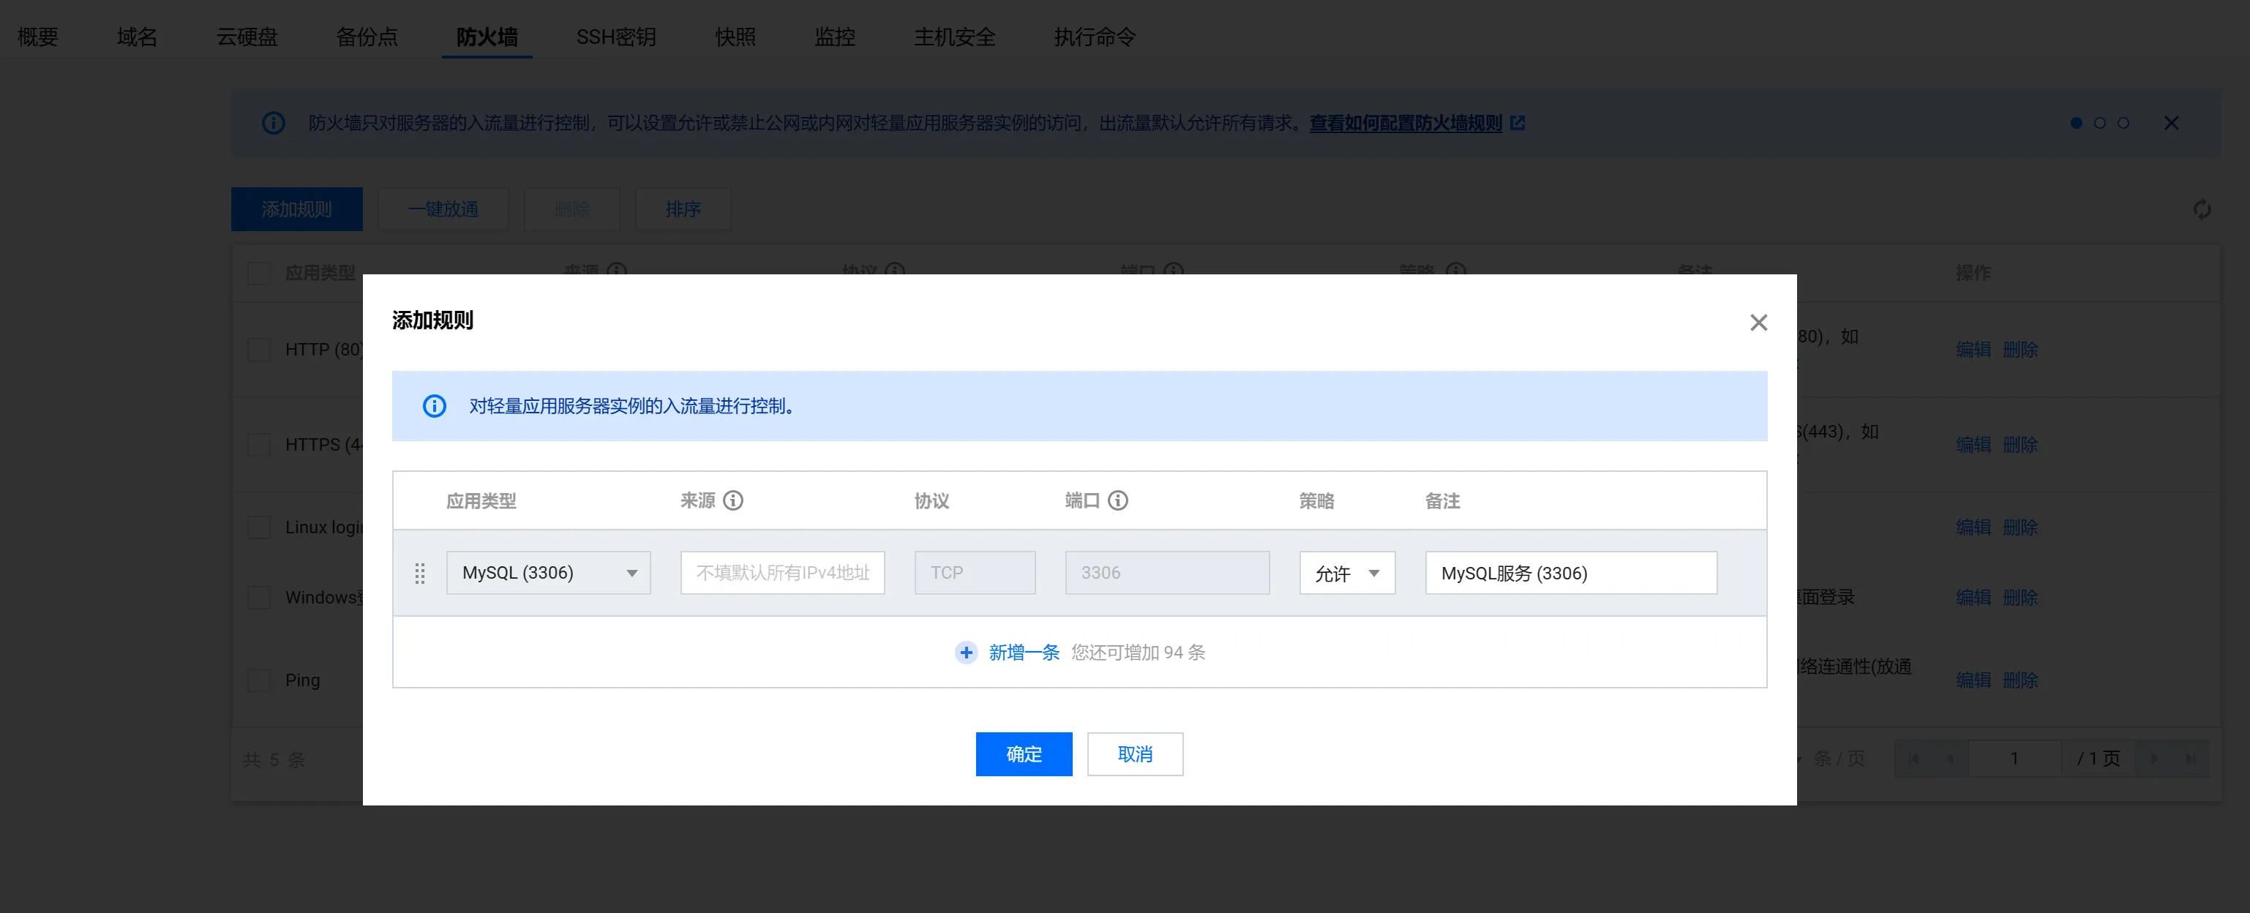2250x913 pixels.
Task: Click external link icon beside 查看如何配置防火墙规则
Action: (x=1518, y=123)
